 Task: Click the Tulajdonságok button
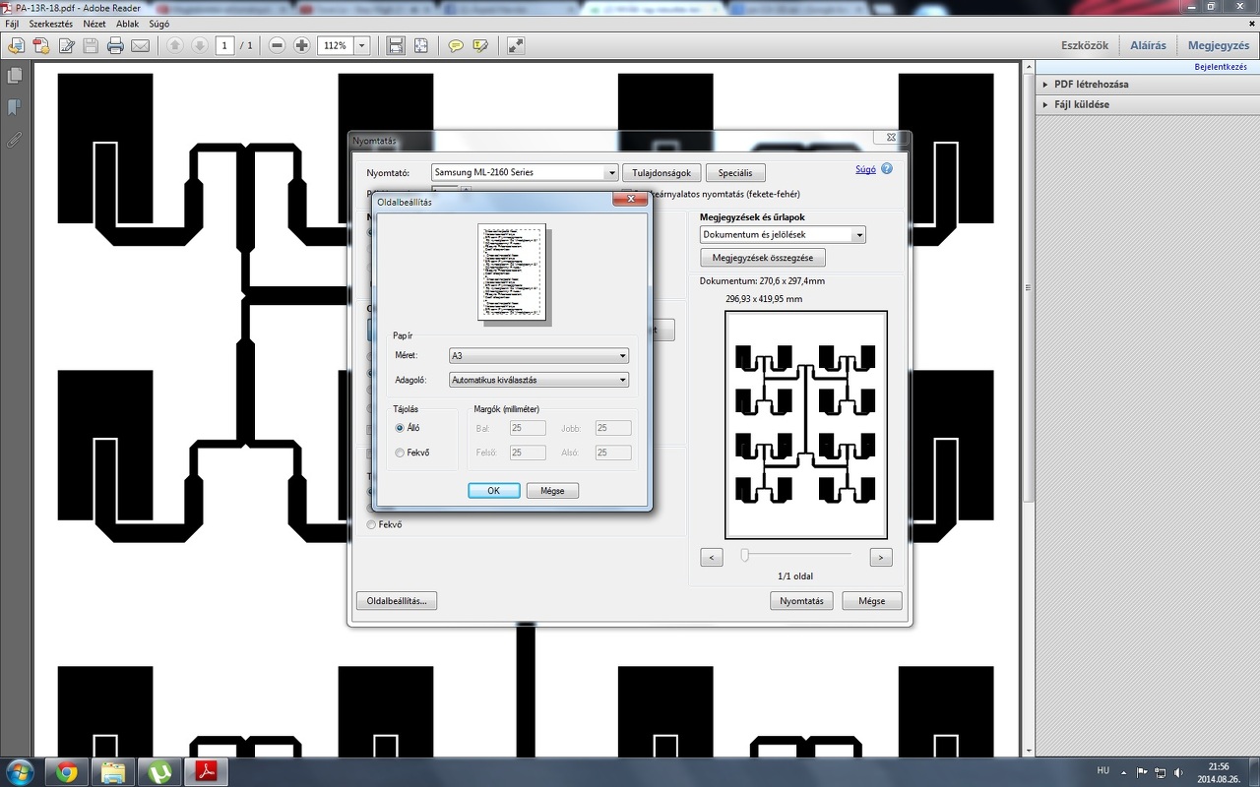[661, 173]
